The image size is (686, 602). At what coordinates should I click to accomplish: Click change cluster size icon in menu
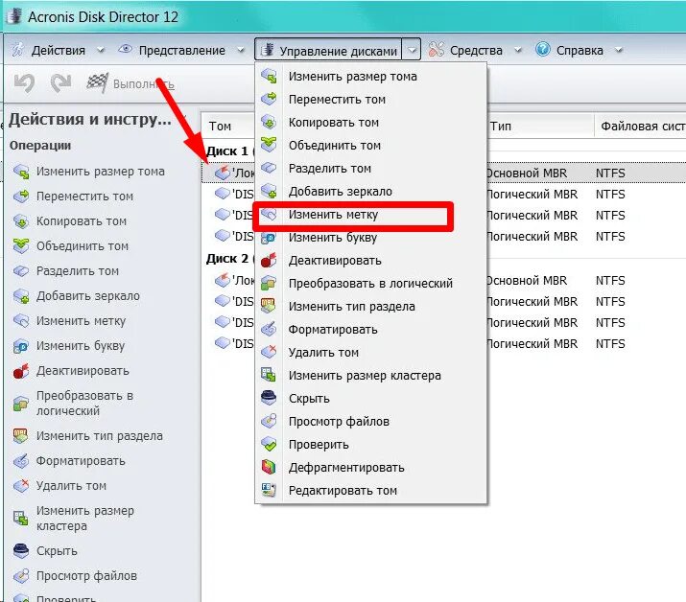tap(269, 375)
